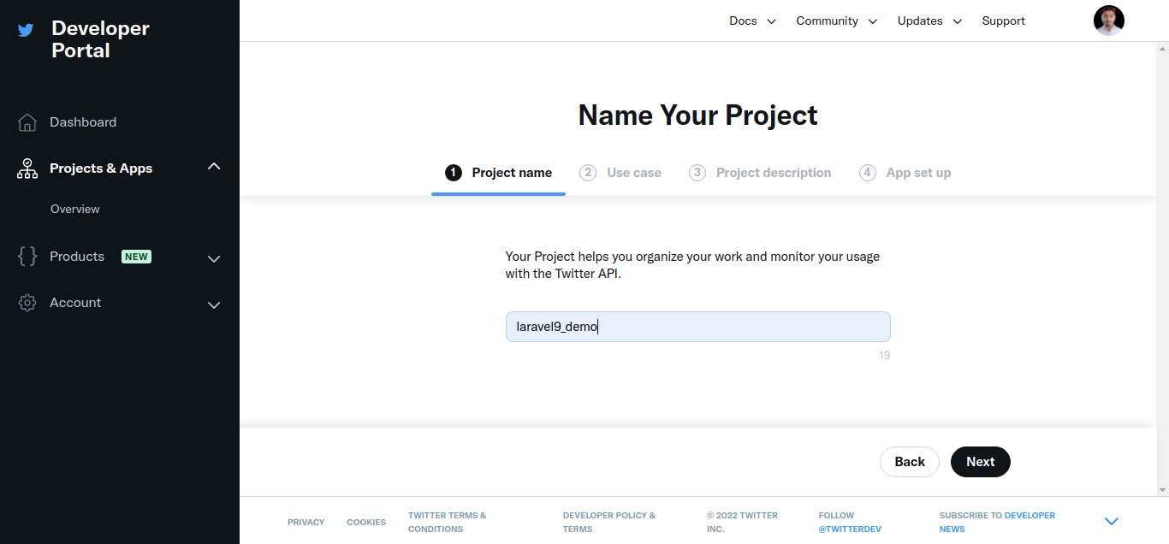Click the Products curly braces icon
The image size is (1169, 544).
pyautogui.click(x=27, y=257)
